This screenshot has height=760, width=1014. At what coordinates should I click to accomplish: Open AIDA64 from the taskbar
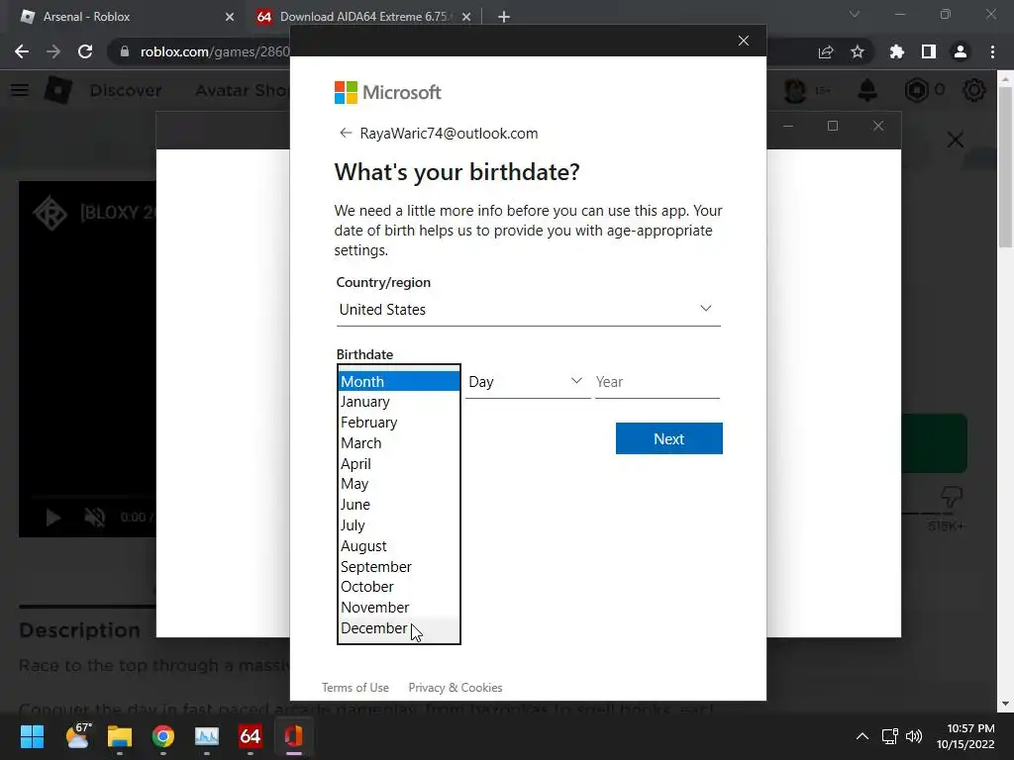pos(251,736)
